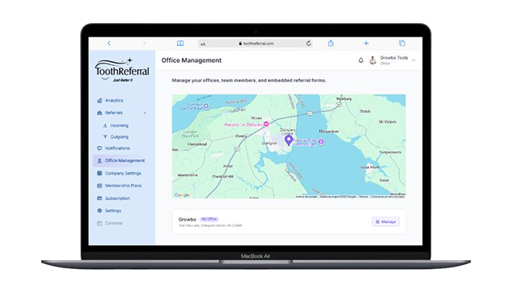Click the map Terms link

tap(363, 197)
